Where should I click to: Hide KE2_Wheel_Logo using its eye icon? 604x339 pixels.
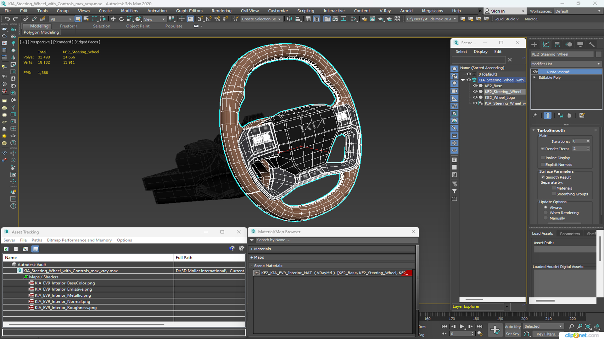point(475,97)
